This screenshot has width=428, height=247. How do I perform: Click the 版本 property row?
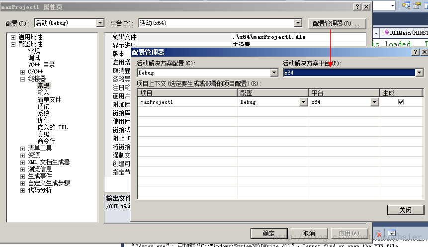pos(118,54)
